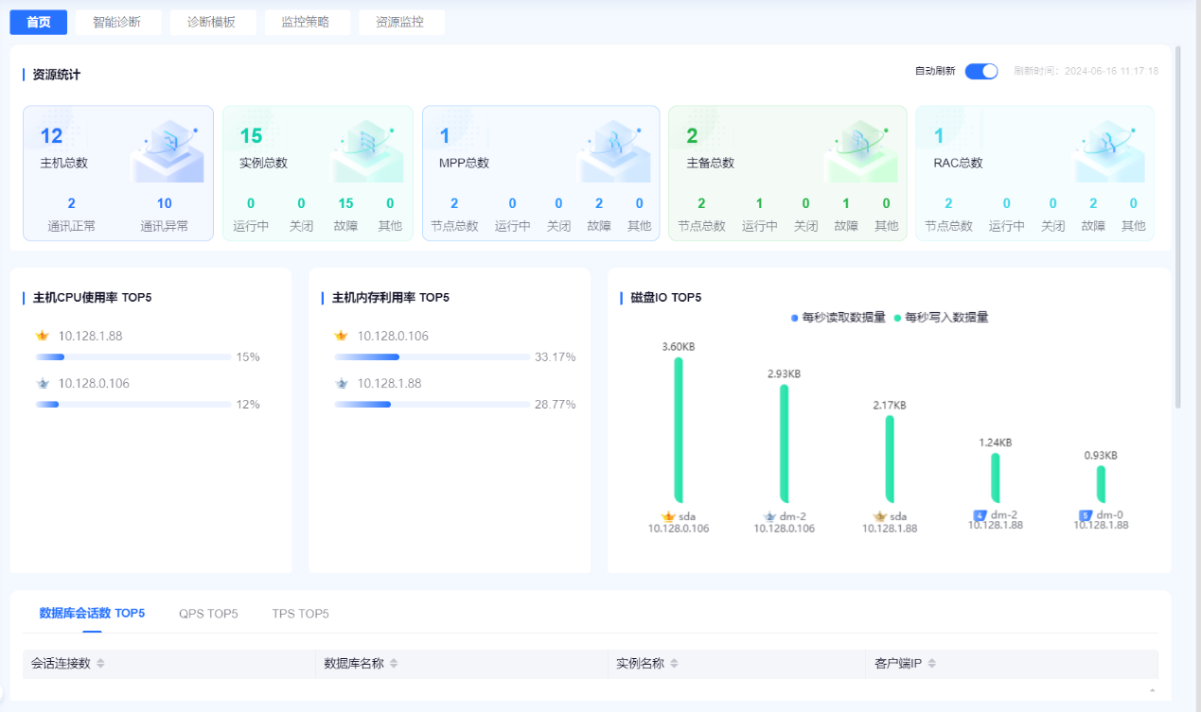The image size is (1201, 712).
Task: Click the 主机总数 server cube icon
Action: 168,149
